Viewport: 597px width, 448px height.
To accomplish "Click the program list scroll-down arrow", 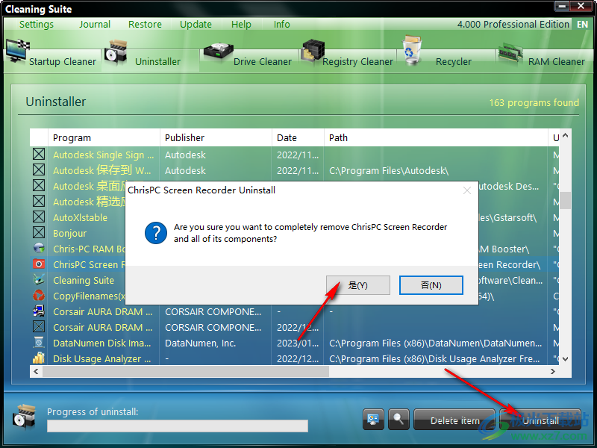I will [566, 359].
